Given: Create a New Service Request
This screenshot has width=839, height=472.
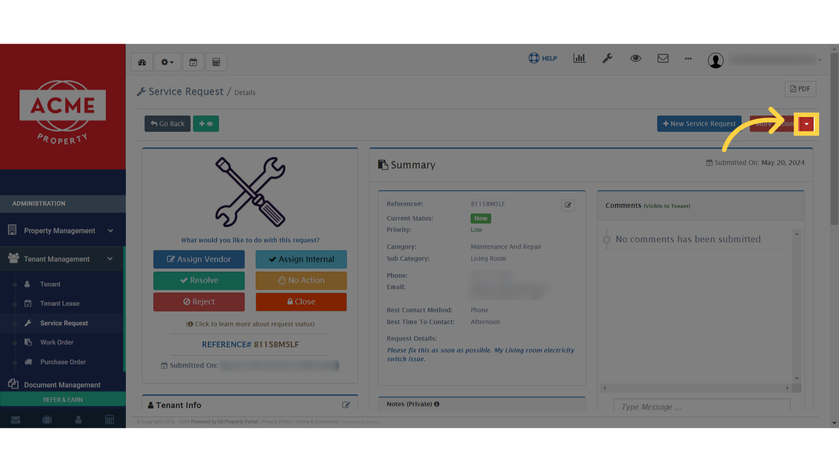Looking at the screenshot, I should point(699,124).
